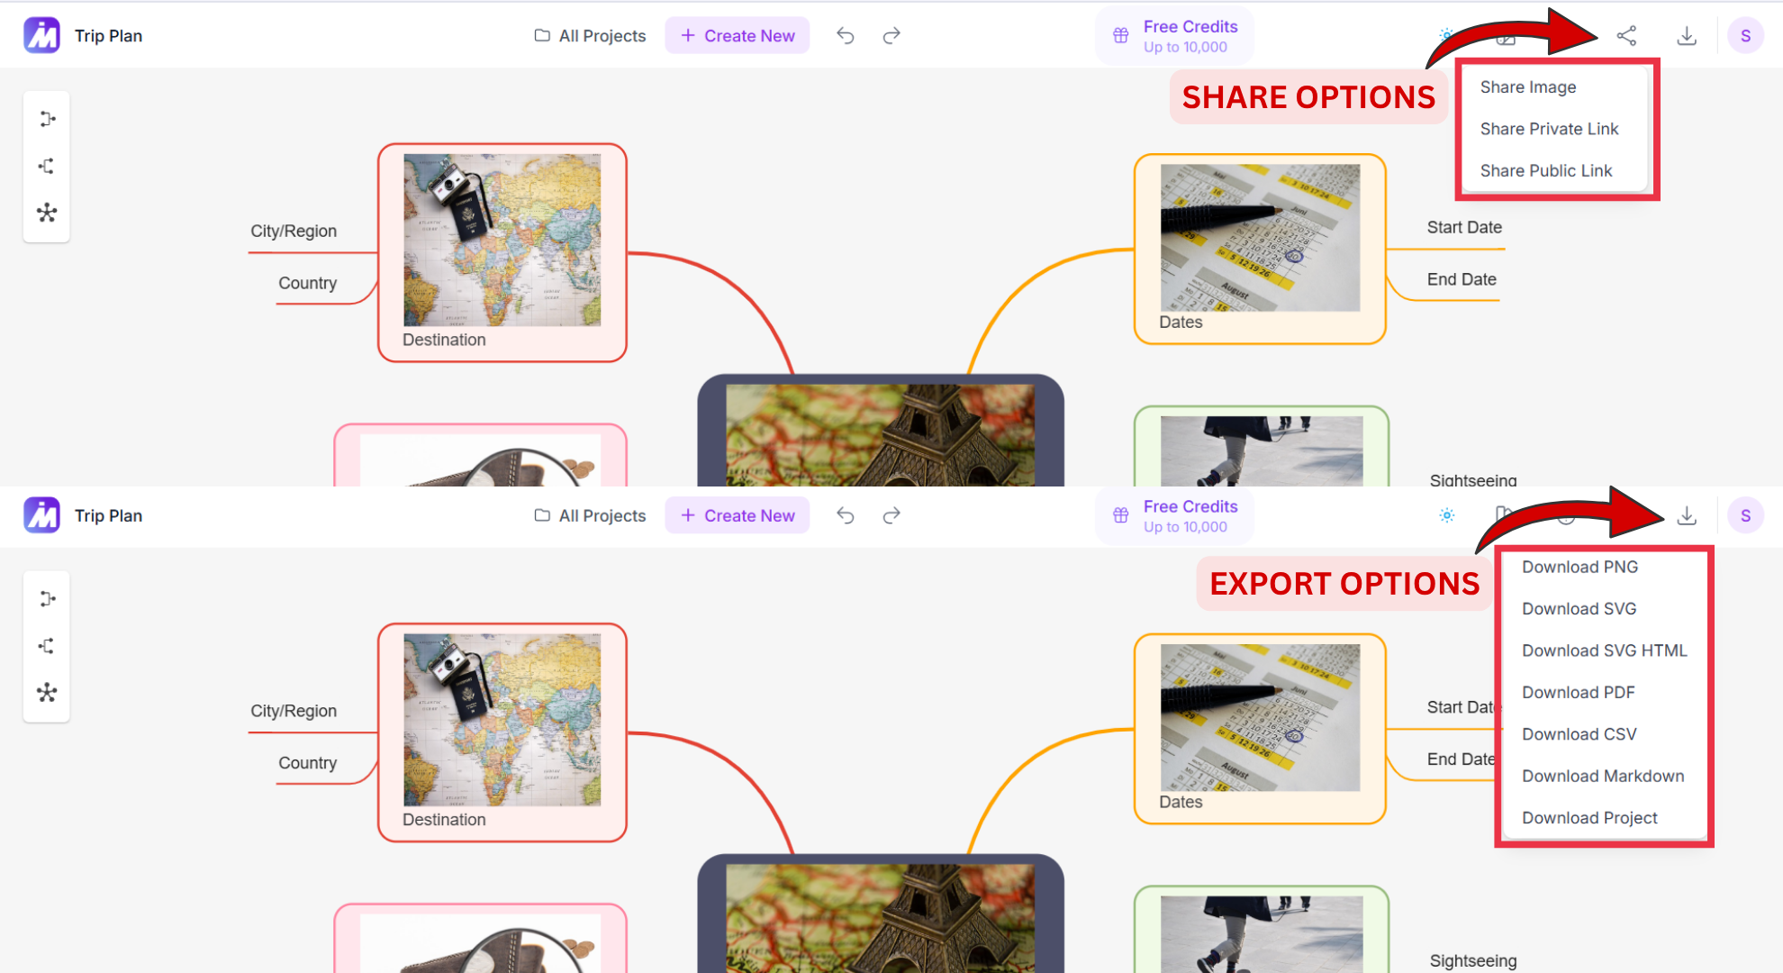1783x973 pixels.
Task: Click Free Credits badge in Share Options view
Action: [x=1175, y=36]
